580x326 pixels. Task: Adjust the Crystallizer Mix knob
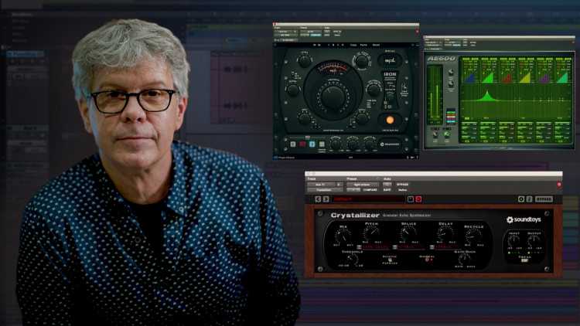343,236
